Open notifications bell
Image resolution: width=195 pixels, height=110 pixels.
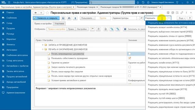point(138,2)
